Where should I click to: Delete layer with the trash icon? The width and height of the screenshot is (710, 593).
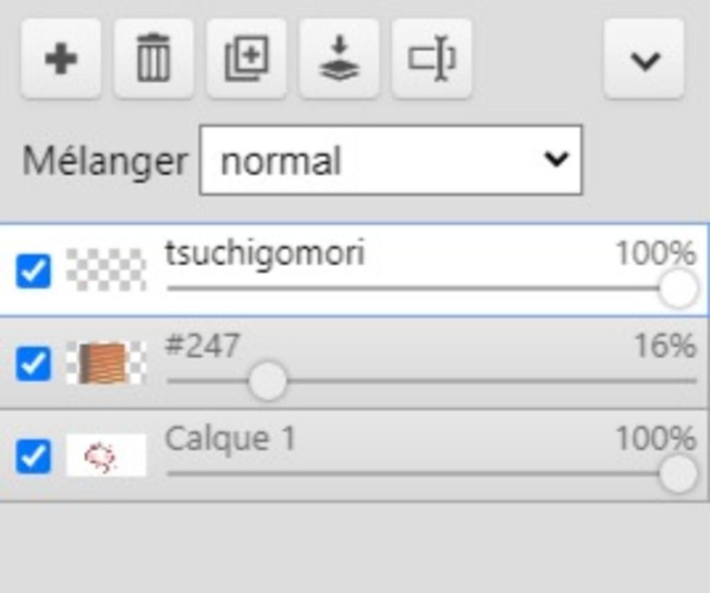[x=153, y=60]
